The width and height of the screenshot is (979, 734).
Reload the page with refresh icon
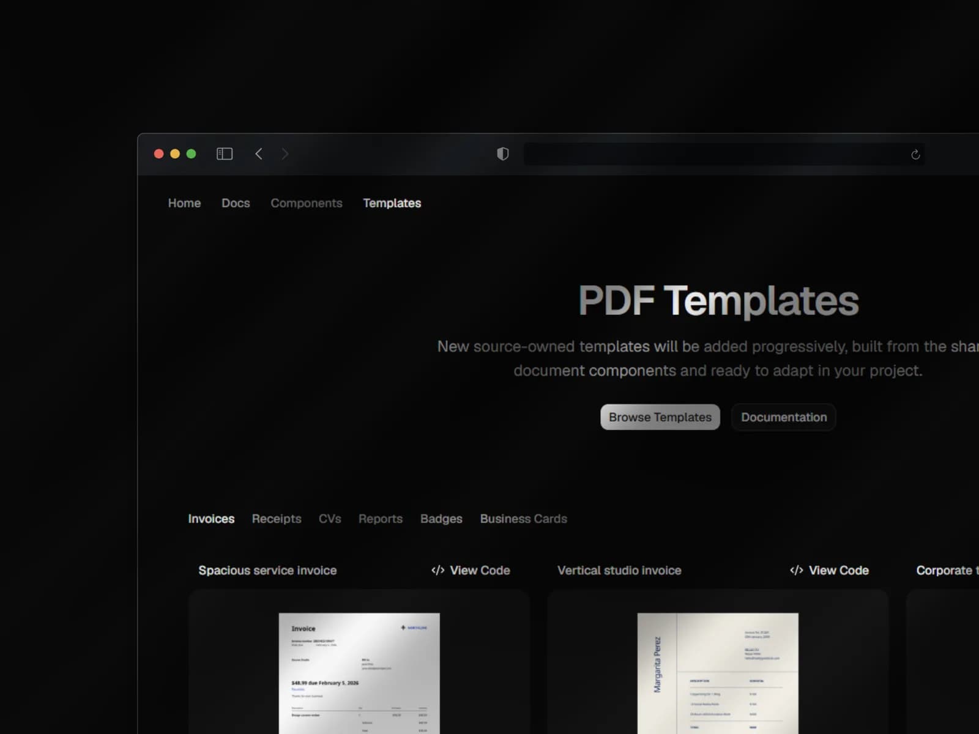[x=915, y=155]
